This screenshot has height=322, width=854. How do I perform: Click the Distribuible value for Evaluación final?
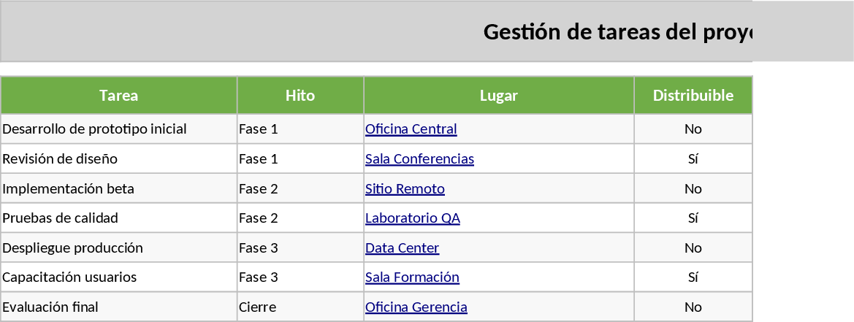click(693, 307)
